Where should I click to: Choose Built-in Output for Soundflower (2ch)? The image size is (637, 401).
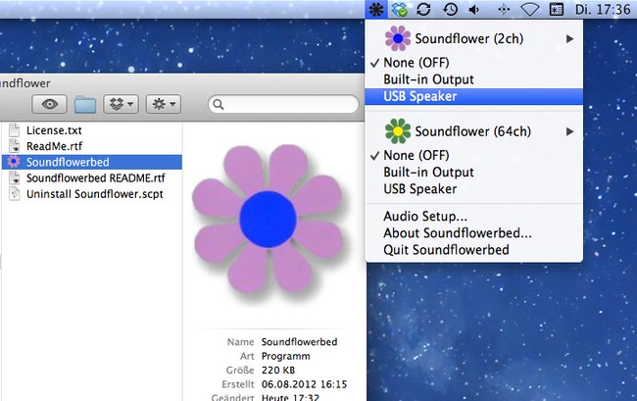click(x=473, y=79)
